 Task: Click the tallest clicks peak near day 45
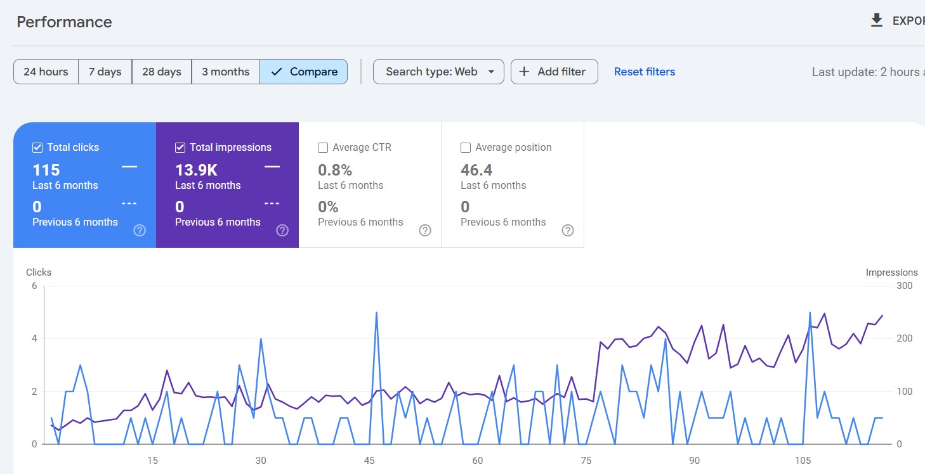point(377,312)
